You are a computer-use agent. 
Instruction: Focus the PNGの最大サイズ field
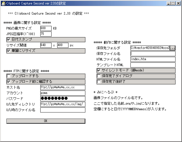[x=46, y=28]
